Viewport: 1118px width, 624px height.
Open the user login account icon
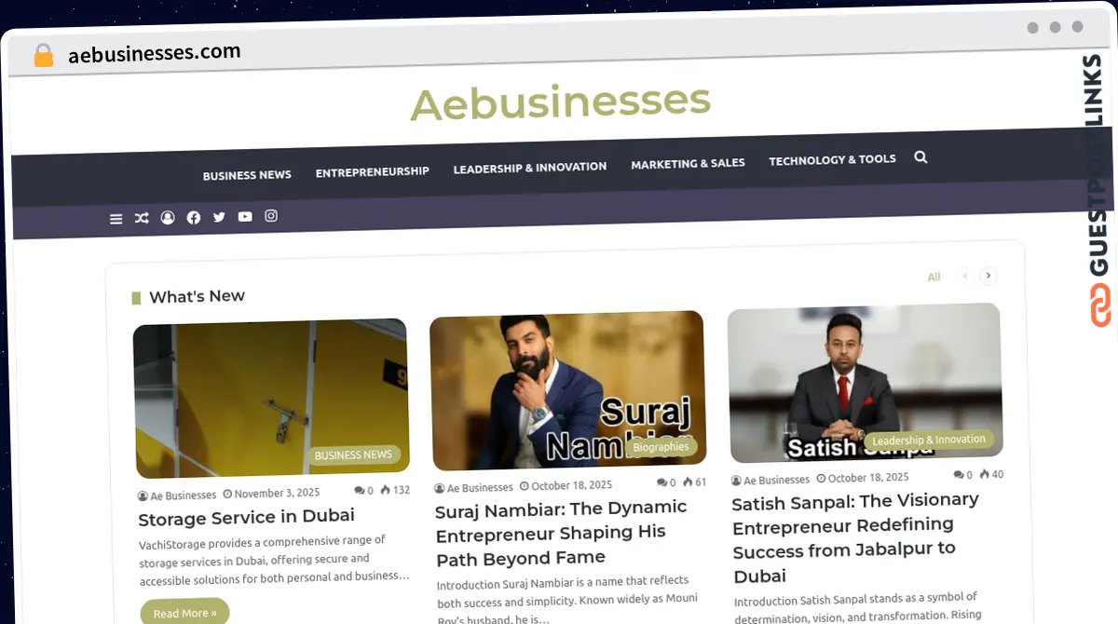pyautogui.click(x=168, y=218)
